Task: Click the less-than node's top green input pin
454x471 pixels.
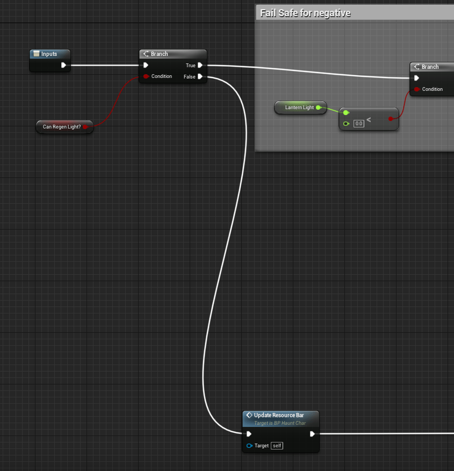Action: click(346, 112)
